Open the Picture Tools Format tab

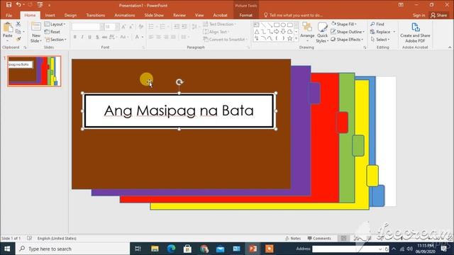pyautogui.click(x=246, y=15)
